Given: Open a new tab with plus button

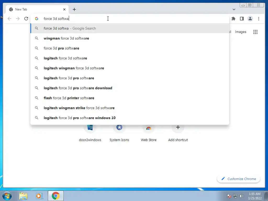Looking at the screenshot, I should (74, 9).
